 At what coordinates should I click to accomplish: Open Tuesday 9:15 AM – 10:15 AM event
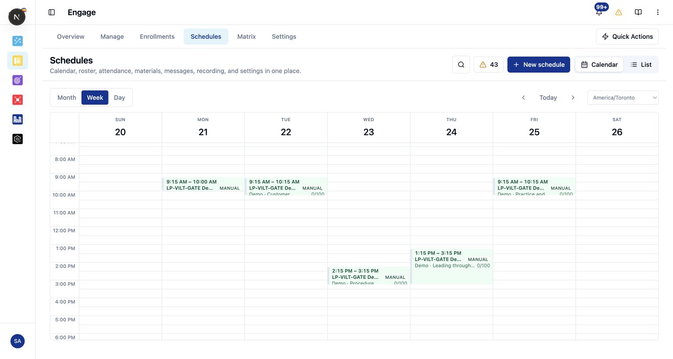286,187
